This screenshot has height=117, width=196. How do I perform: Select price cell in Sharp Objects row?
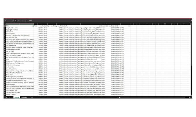point(38,34)
